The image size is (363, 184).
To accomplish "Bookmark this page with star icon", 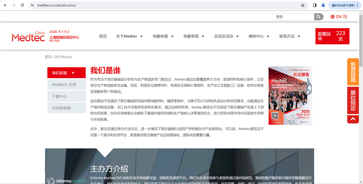I will click(x=303, y=5).
